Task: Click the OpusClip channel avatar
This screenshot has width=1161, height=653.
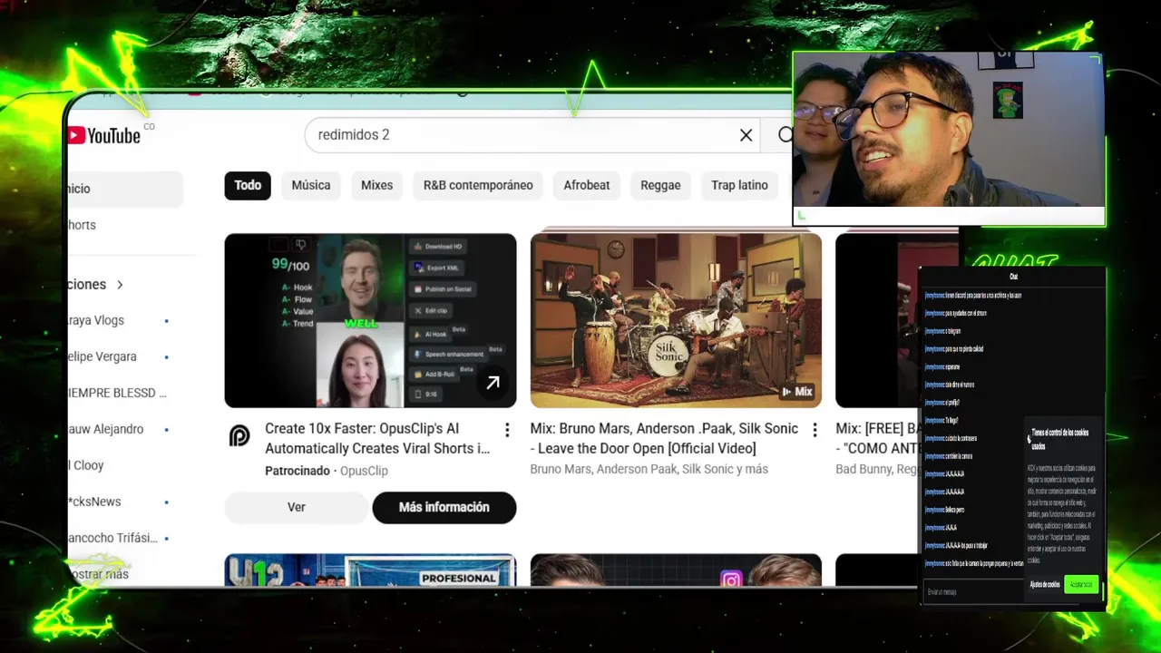Action: (239, 437)
